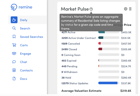
Task: Click the Market Pulse help question mark
Action: (91, 9)
